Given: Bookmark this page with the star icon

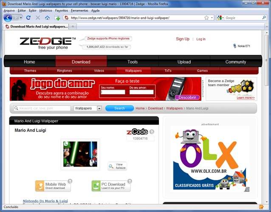Looking at the screenshot, I should (x=206, y=18).
